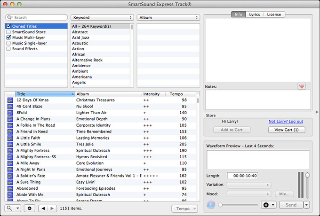Click the track icon for A Mighty Fortress-SS
Viewport: 320px width, 216px height.
tap(10, 157)
